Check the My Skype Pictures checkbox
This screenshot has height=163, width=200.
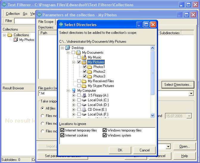pos(79,86)
